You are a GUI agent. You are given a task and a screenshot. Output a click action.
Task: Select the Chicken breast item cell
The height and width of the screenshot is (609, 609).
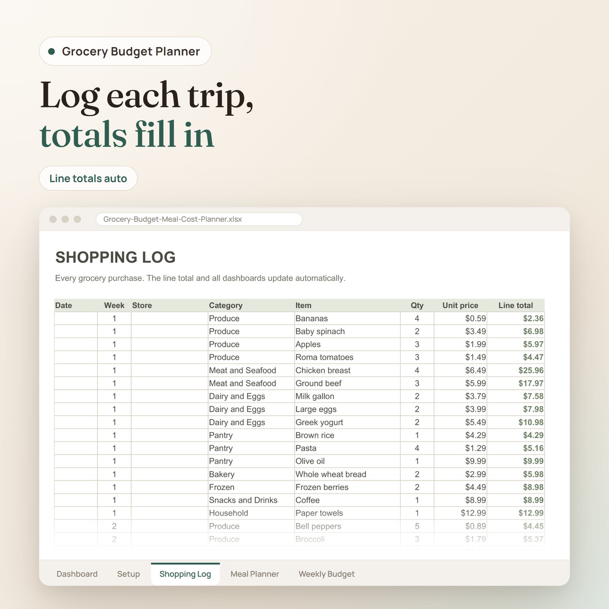347,370
